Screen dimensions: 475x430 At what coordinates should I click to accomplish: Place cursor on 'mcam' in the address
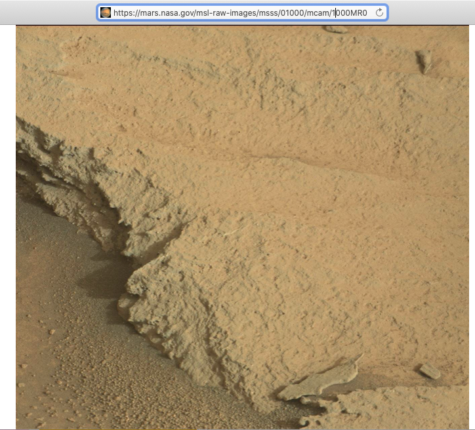(x=318, y=12)
